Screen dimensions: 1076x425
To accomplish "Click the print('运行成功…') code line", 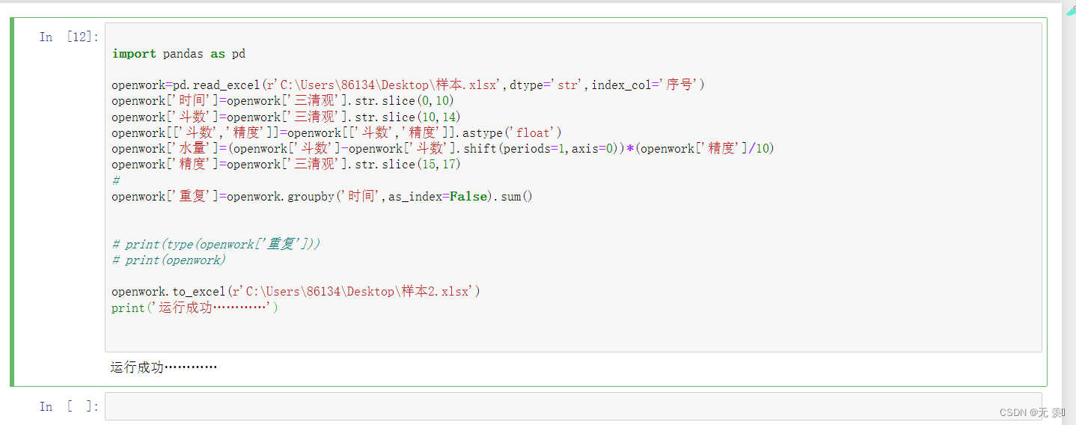I will [x=195, y=308].
